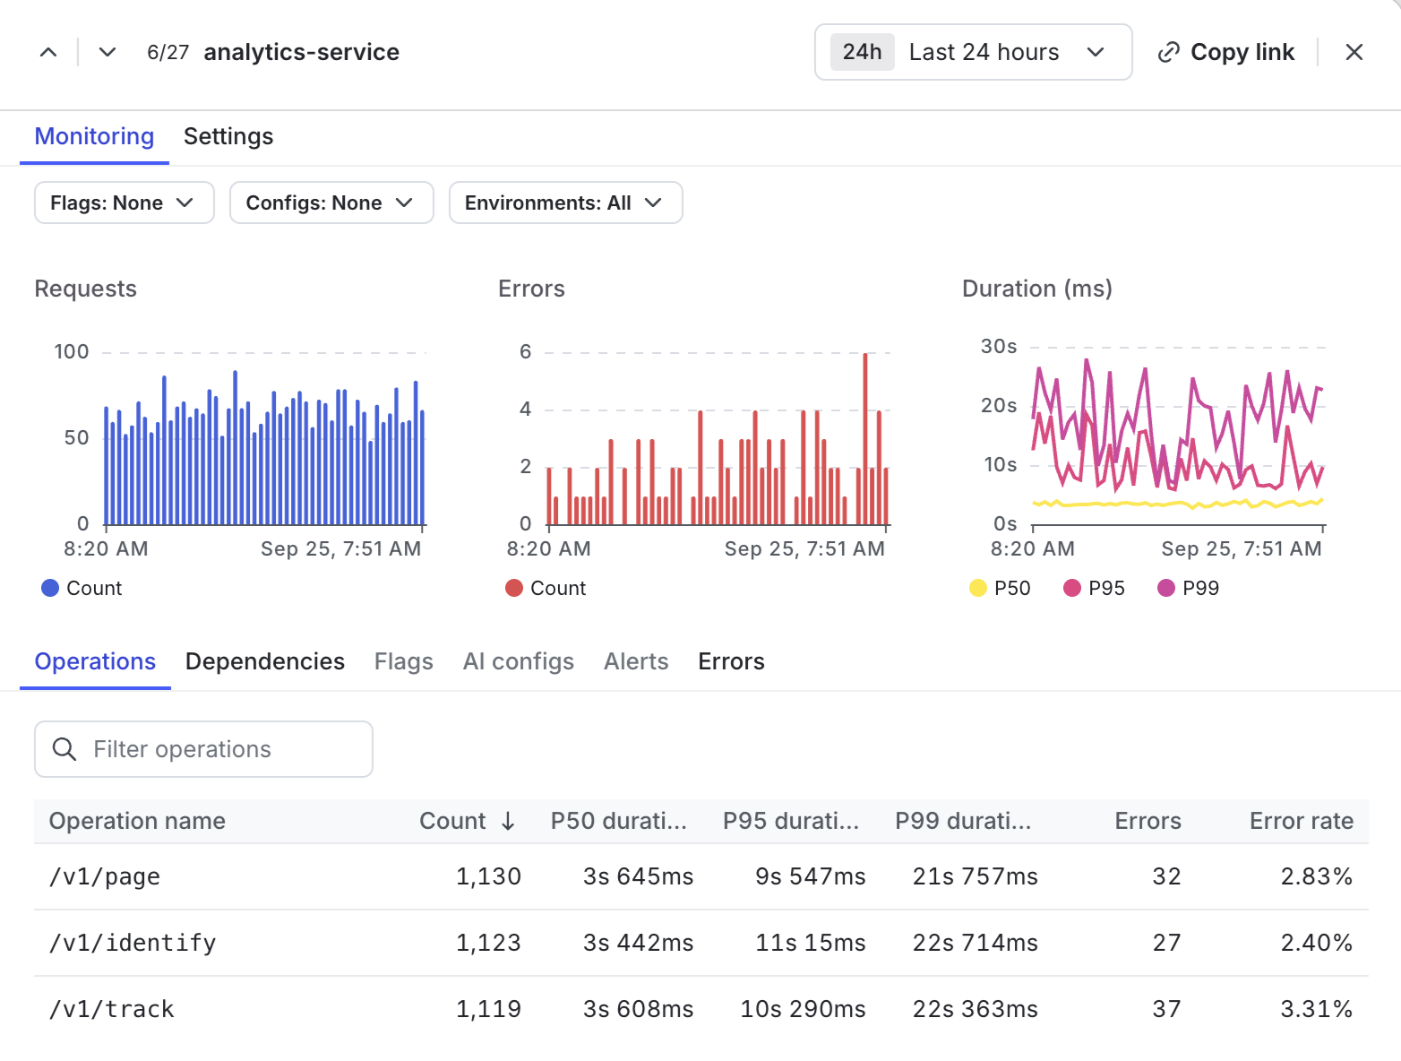
Task: Sort by Operation name column header
Action: [137, 821]
